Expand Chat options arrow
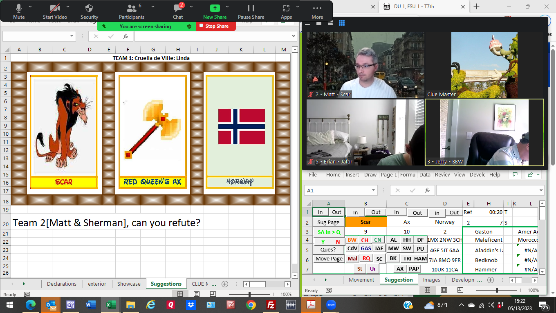This screenshot has height=313, width=556. coord(191,7)
